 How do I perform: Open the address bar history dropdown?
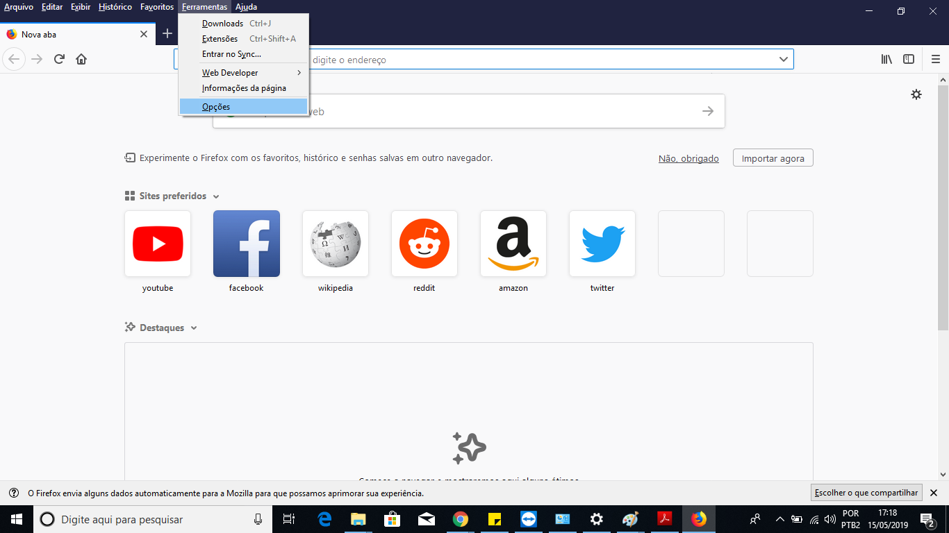tap(784, 60)
